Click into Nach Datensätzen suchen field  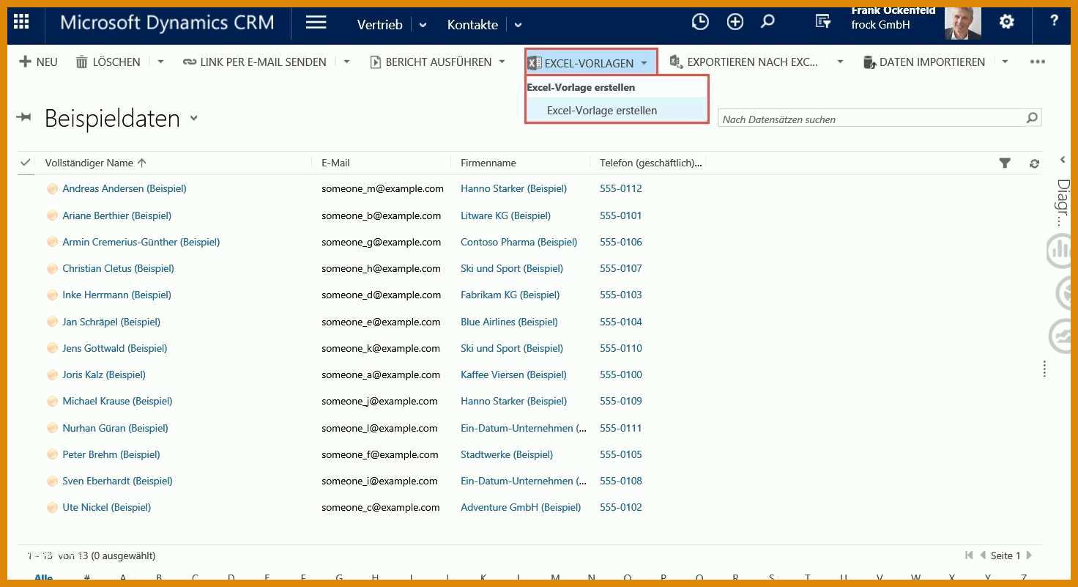click(x=871, y=119)
